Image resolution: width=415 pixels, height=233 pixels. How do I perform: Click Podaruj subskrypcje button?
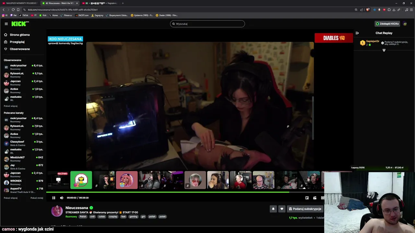coord(305,209)
